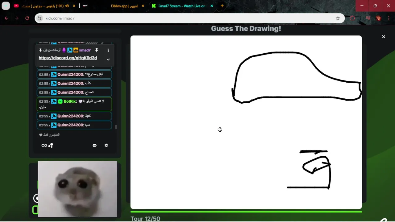
Task: Click the BotRix username in chat
Action: tap(70, 101)
